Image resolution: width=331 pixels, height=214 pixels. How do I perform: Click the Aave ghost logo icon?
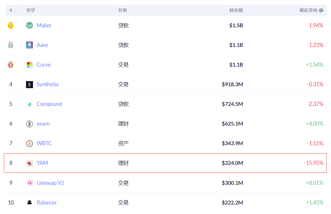29,45
